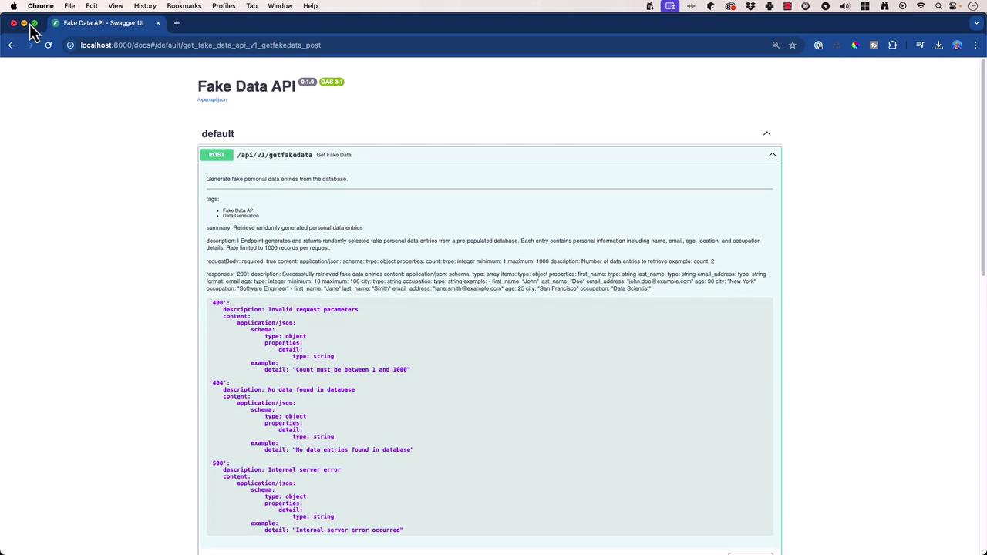Close the Fake Data API tab
This screenshot has width=987, height=555.
(x=158, y=23)
